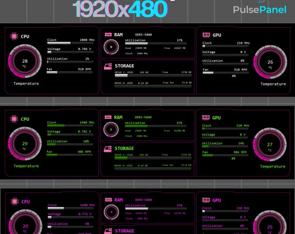
Task: Click the '0.772 V' voltage value
Action: click(85, 214)
